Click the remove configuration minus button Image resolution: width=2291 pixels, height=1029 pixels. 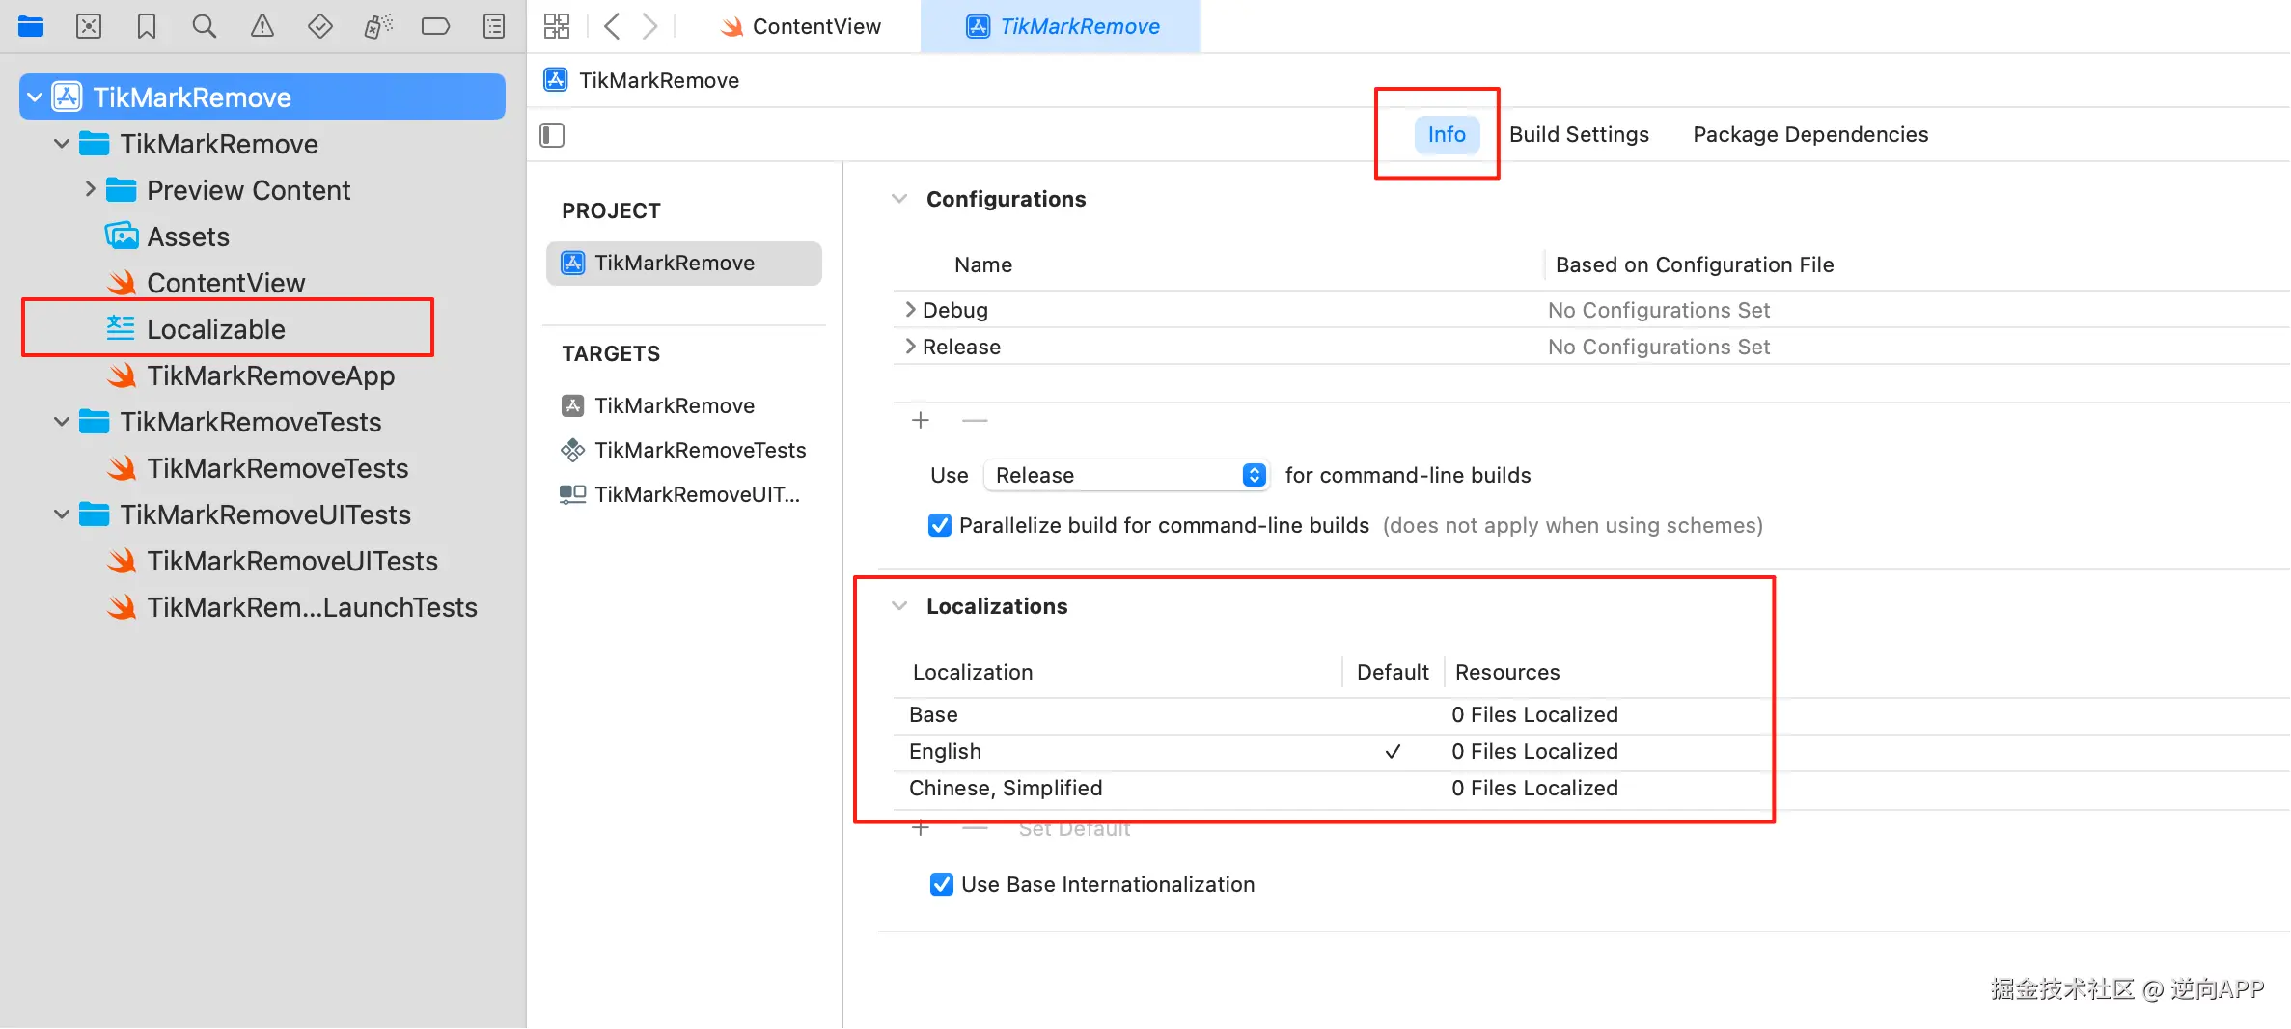point(975,421)
